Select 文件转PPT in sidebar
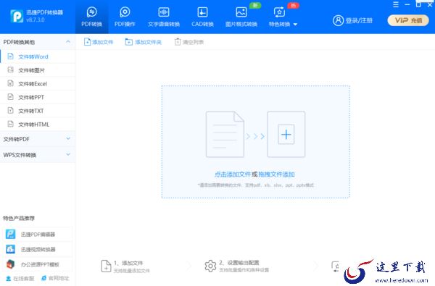Viewport: 435px width, 286px height. click(38, 97)
